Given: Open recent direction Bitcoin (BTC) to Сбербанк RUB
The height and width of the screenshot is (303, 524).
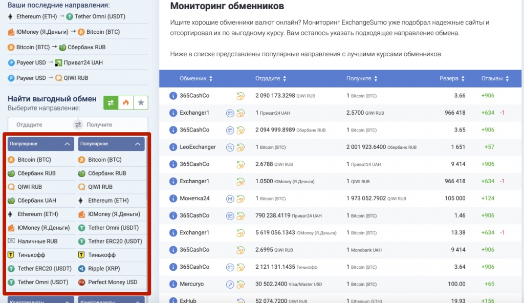Looking at the screenshot, I should coord(56,48).
